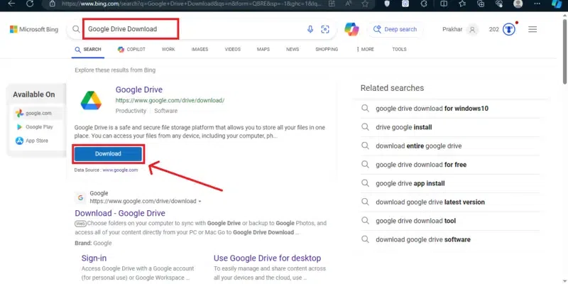
Task: Search drive google install
Action: [403, 127]
